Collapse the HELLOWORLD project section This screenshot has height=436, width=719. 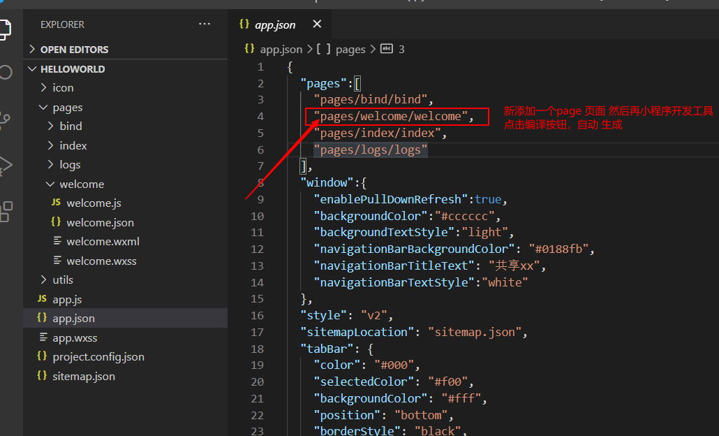(x=32, y=69)
